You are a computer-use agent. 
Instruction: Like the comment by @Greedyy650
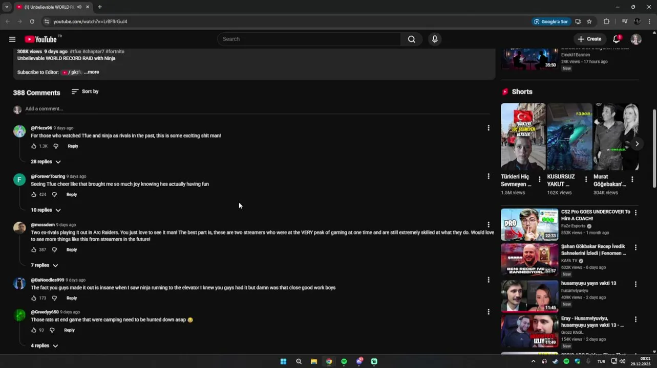[x=34, y=330]
